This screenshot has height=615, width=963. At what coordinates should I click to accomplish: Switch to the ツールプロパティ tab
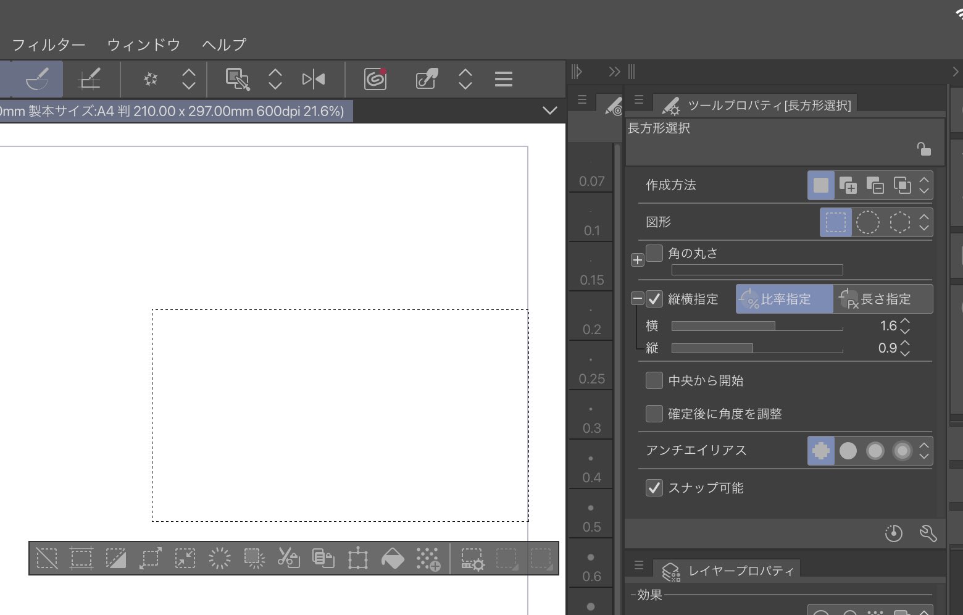(756, 105)
